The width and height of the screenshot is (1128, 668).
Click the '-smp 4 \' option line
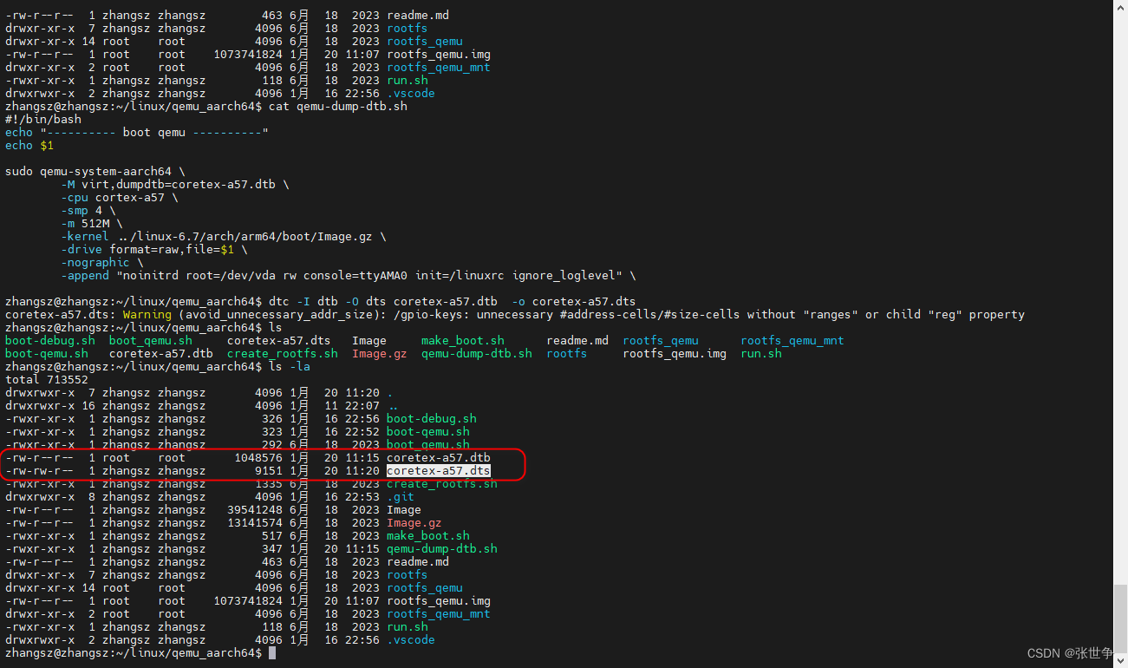(88, 210)
